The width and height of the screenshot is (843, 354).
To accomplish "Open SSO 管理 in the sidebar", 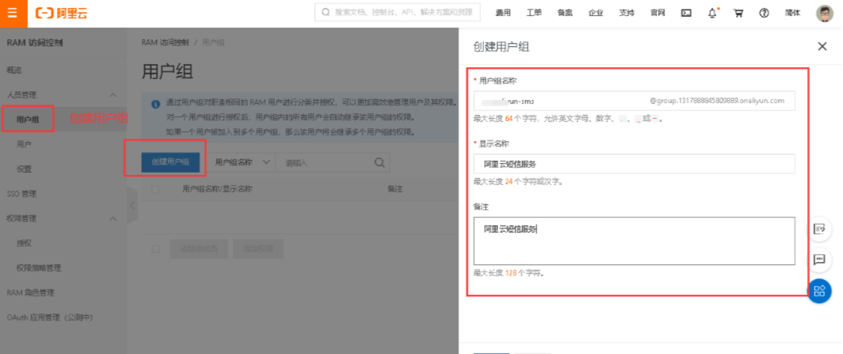I will (22, 194).
